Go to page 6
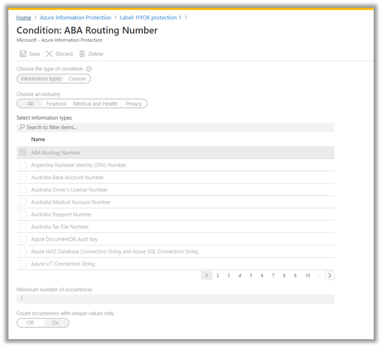 pyautogui.click(x=262, y=275)
